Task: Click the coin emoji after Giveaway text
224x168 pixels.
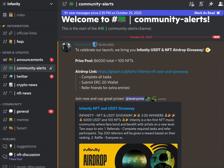Action: (x=208, y=50)
